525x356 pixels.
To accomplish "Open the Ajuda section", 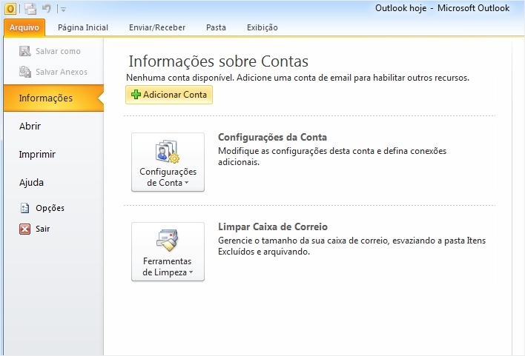I will coord(31,182).
